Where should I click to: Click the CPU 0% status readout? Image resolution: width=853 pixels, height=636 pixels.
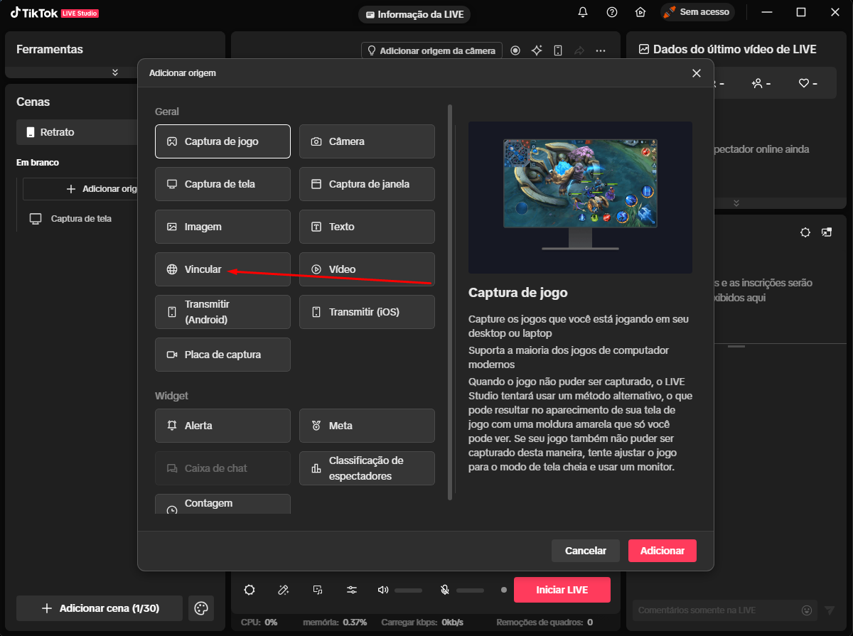click(259, 622)
